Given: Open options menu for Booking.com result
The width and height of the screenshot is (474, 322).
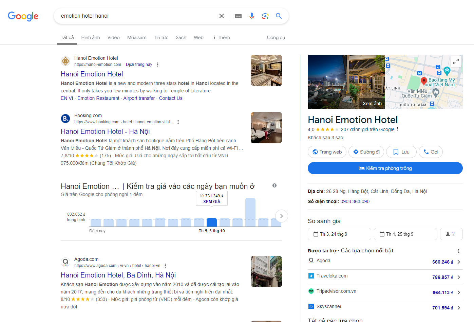Looking at the screenshot, I should coord(178,122).
